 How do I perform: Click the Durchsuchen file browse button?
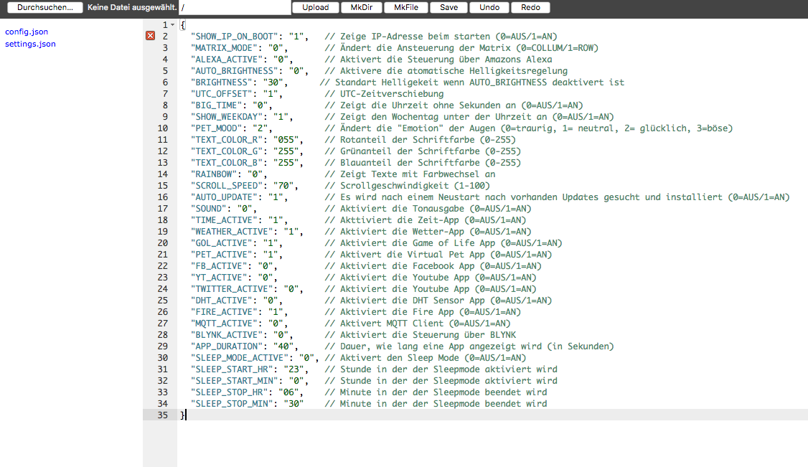pyautogui.click(x=44, y=7)
